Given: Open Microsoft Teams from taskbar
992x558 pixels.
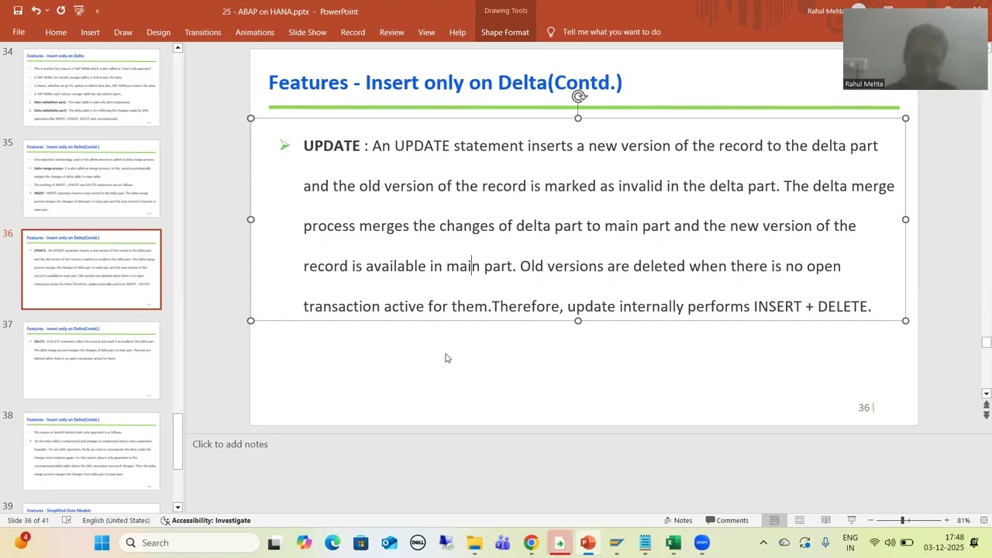Looking at the screenshot, I should point(502,542).
